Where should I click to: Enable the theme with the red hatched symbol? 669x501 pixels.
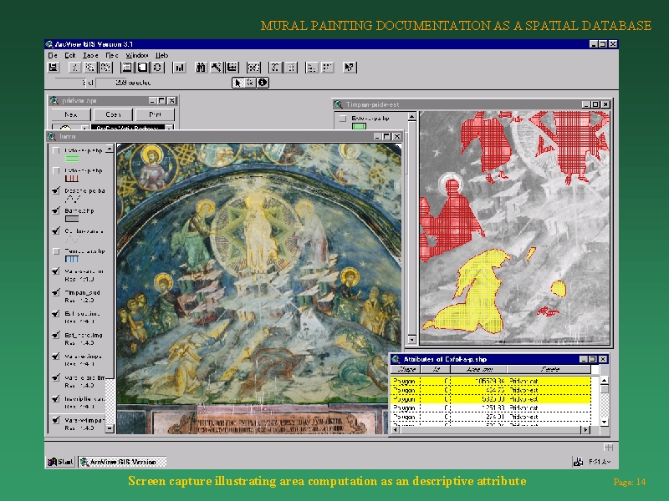56,170
